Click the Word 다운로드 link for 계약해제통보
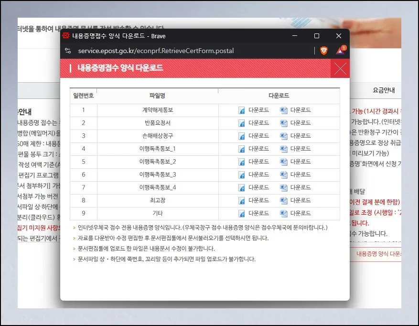 pyautogui.click(x=301, y=110)
